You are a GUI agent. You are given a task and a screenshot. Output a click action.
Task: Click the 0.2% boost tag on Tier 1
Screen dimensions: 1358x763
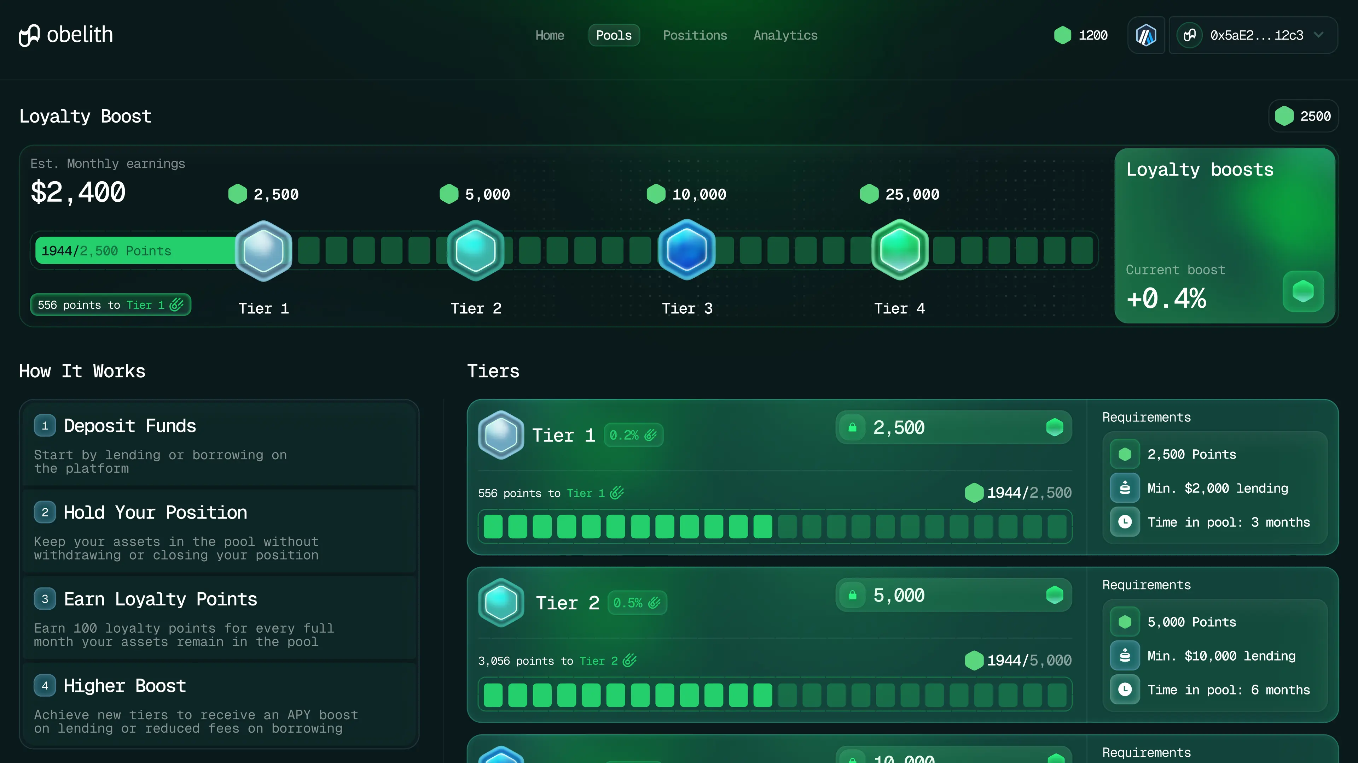[x=633, y=435]
